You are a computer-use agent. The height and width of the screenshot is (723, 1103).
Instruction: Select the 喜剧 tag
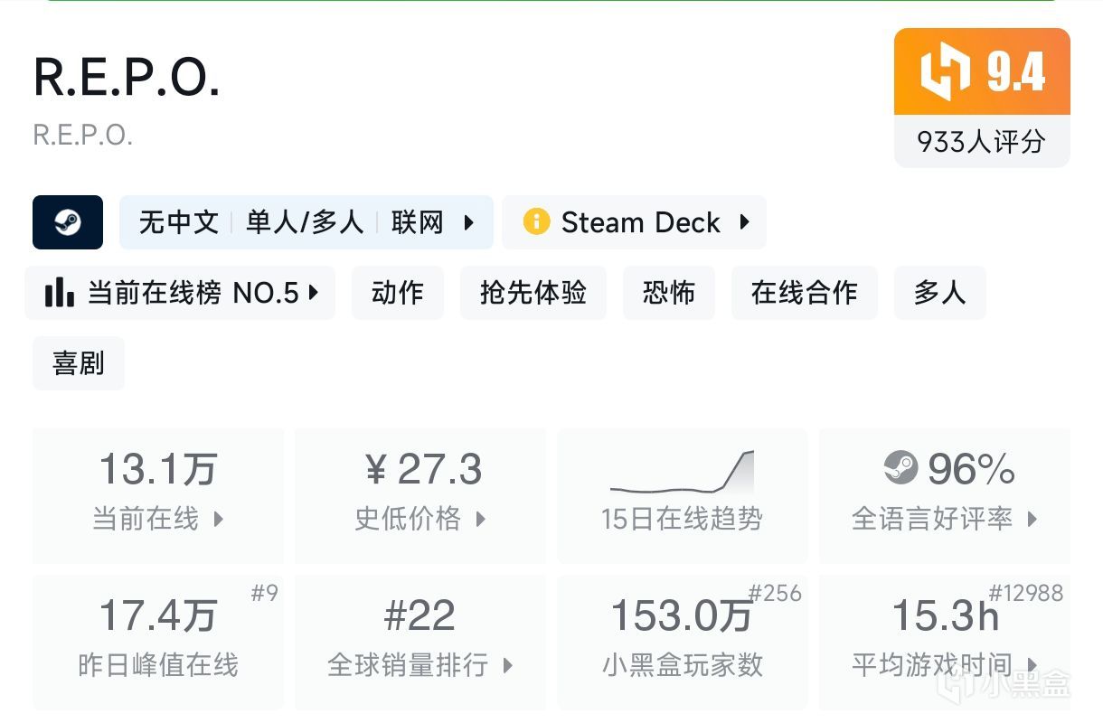coord(79,363)
